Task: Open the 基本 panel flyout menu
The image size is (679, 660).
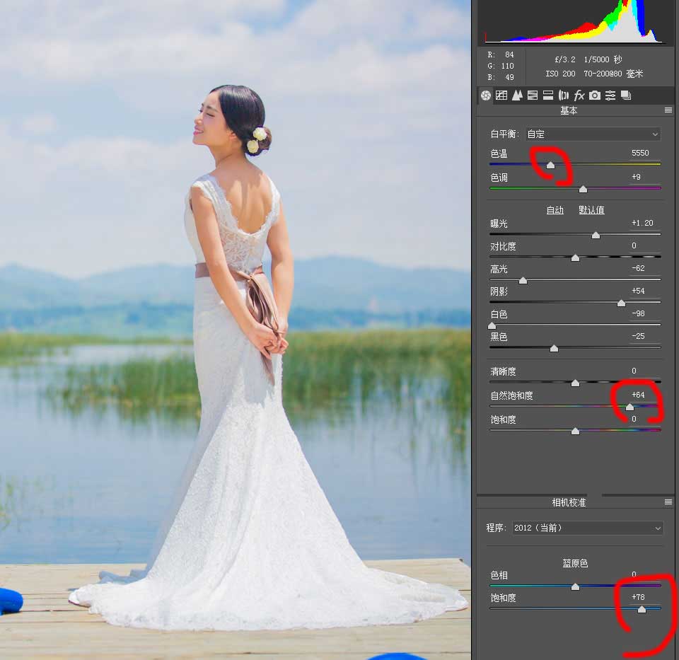Action: tap(668, 110)
